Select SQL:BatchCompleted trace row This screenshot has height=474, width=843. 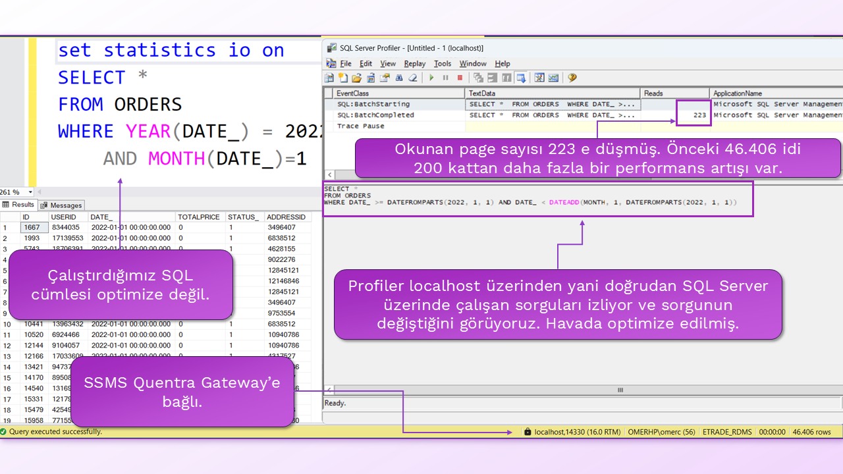(584, 115)
